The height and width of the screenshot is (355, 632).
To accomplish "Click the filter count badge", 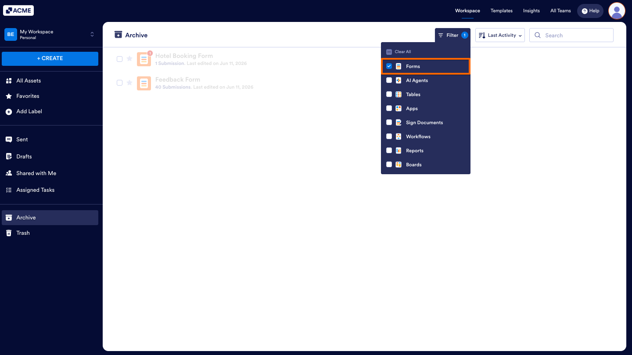I will (464, 35).
